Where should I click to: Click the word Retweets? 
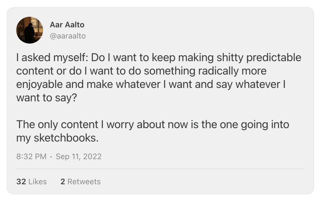84,182
